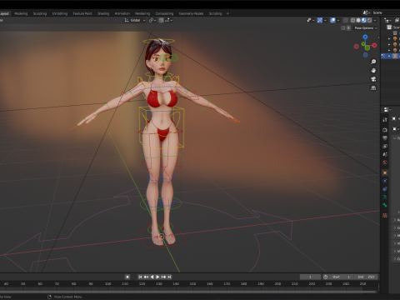This screenshot has width=400, height=300.
Task: Click the End frame field
Action: [x=366, y=277]
